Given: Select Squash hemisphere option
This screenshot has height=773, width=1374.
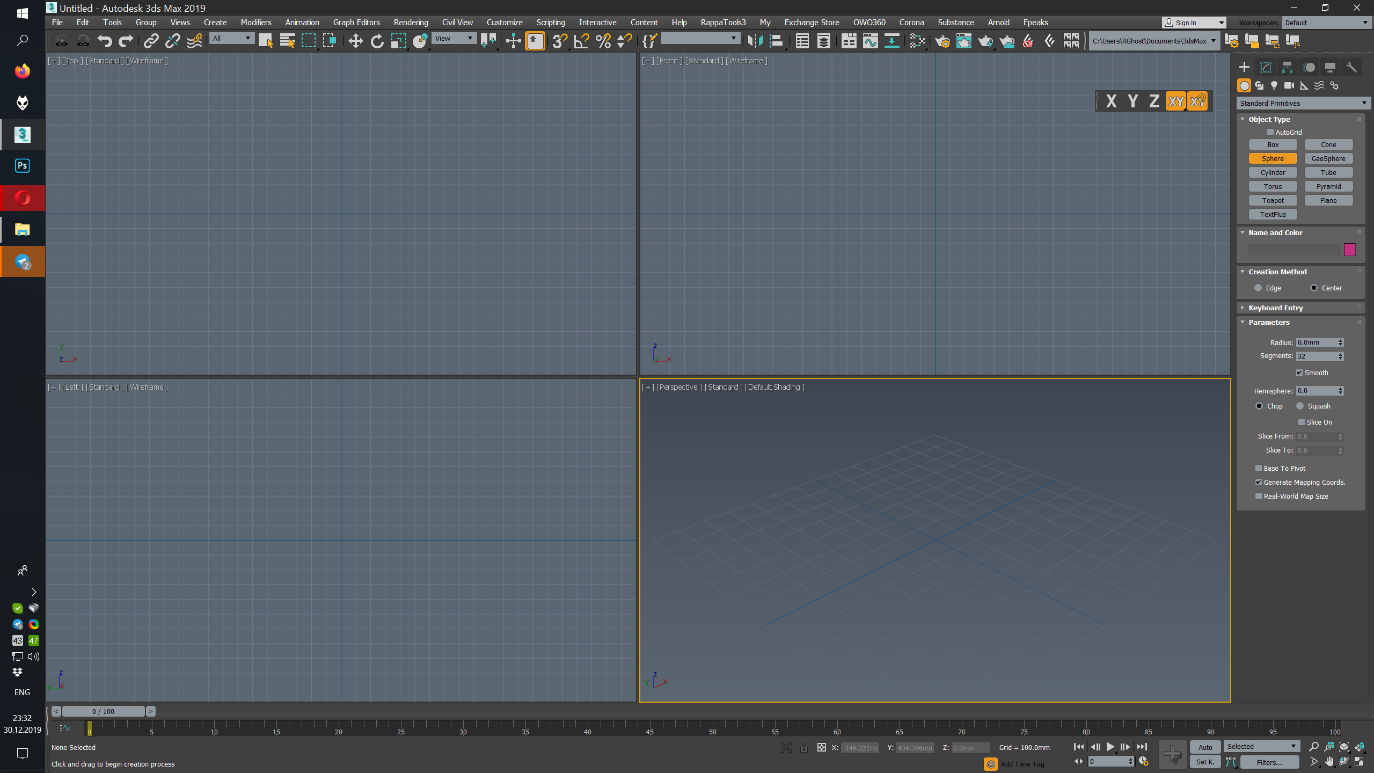Looking at the screenshot, I should pos(1300,406).
